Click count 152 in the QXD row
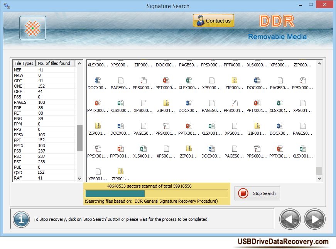The width and height of the screenshot is (336, 249). click(41, 173)
